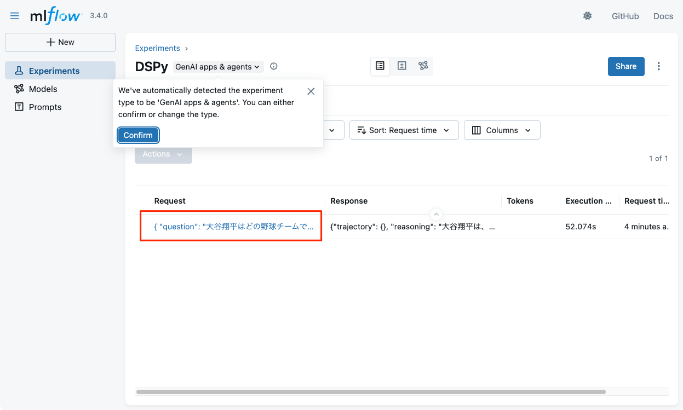The height and width of the screenshot is (410, 683).
Task: Open the Actions dropdown
Action: (x=163, y=154)
